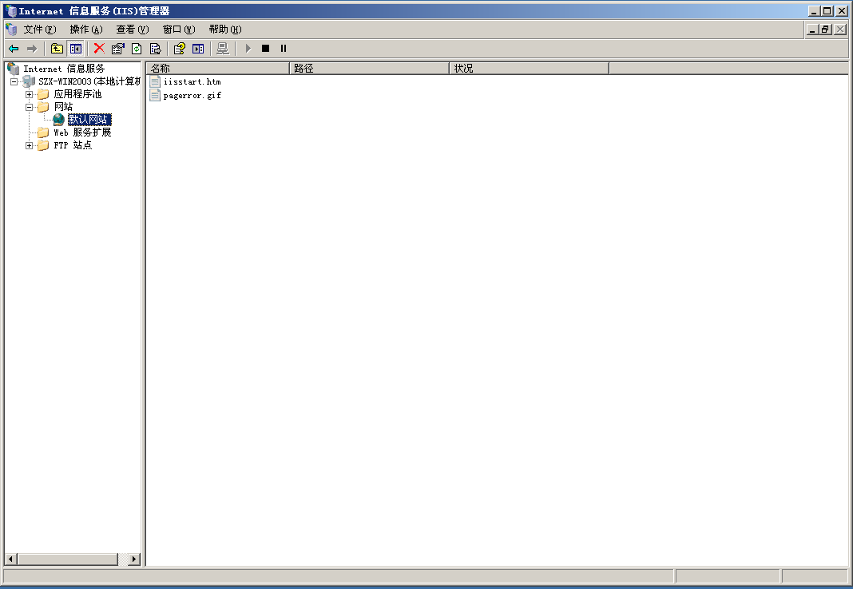Click the Back arrow toolbar icon
The image size is (853, 589).
coord(14,49)
